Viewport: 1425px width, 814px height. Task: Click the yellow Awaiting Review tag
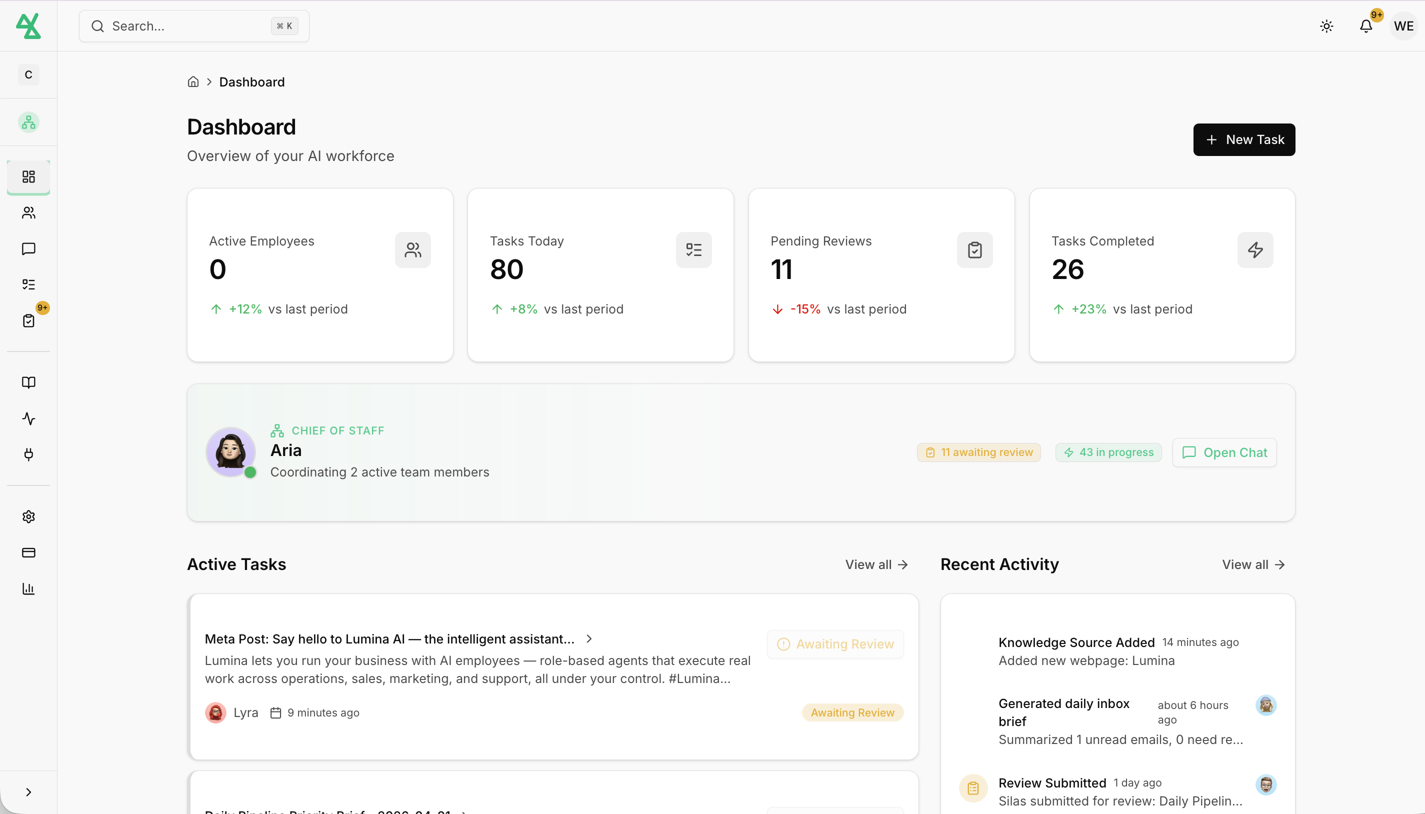[x=852, y=713]
